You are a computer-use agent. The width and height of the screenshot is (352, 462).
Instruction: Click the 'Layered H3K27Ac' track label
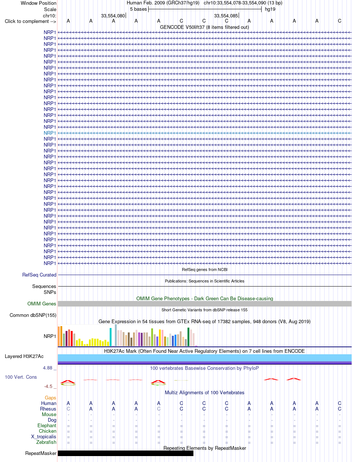(x=24, y=356)
